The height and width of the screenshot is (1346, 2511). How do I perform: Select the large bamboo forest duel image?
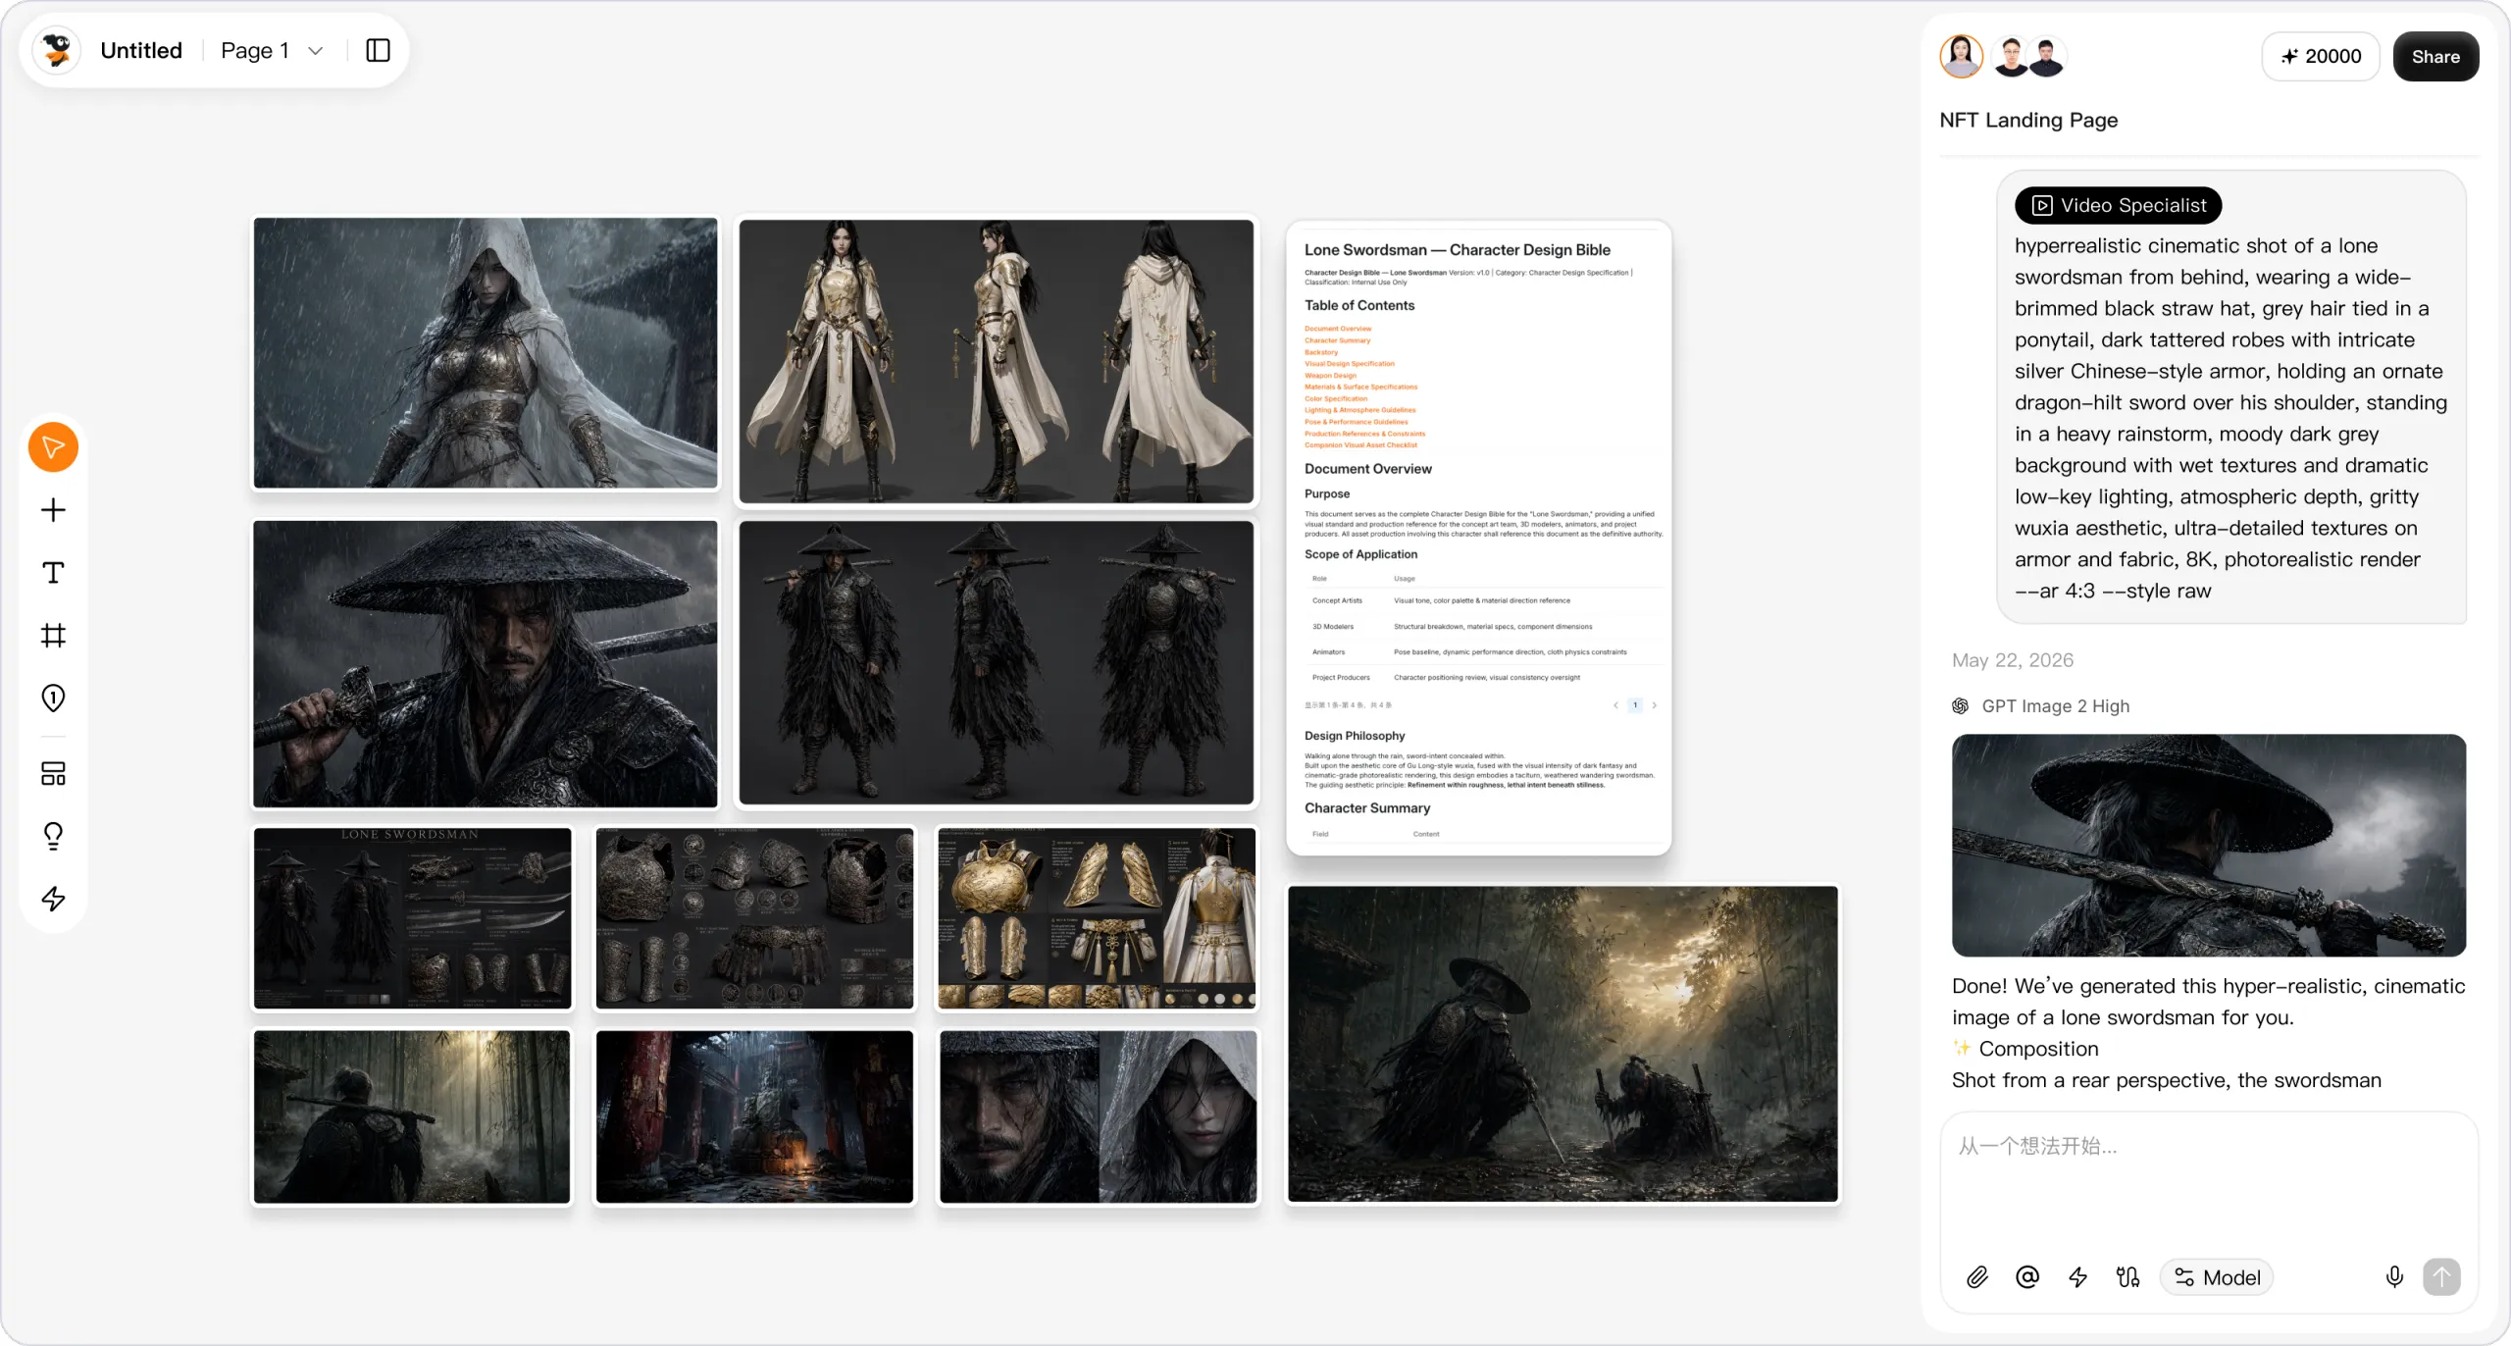pyautogui.click(x=1563, y=1044)
